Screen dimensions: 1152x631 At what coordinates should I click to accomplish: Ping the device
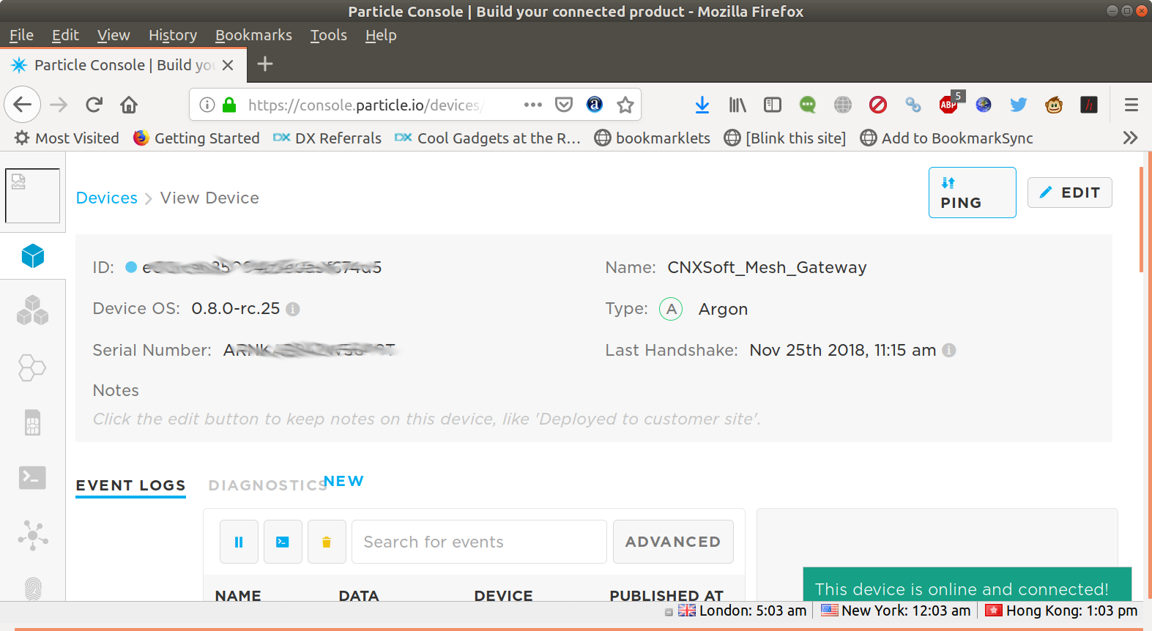[972, 193]
